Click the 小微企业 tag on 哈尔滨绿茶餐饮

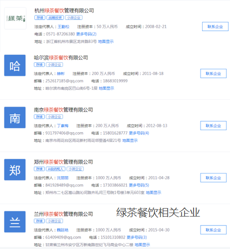coord(54,65)
